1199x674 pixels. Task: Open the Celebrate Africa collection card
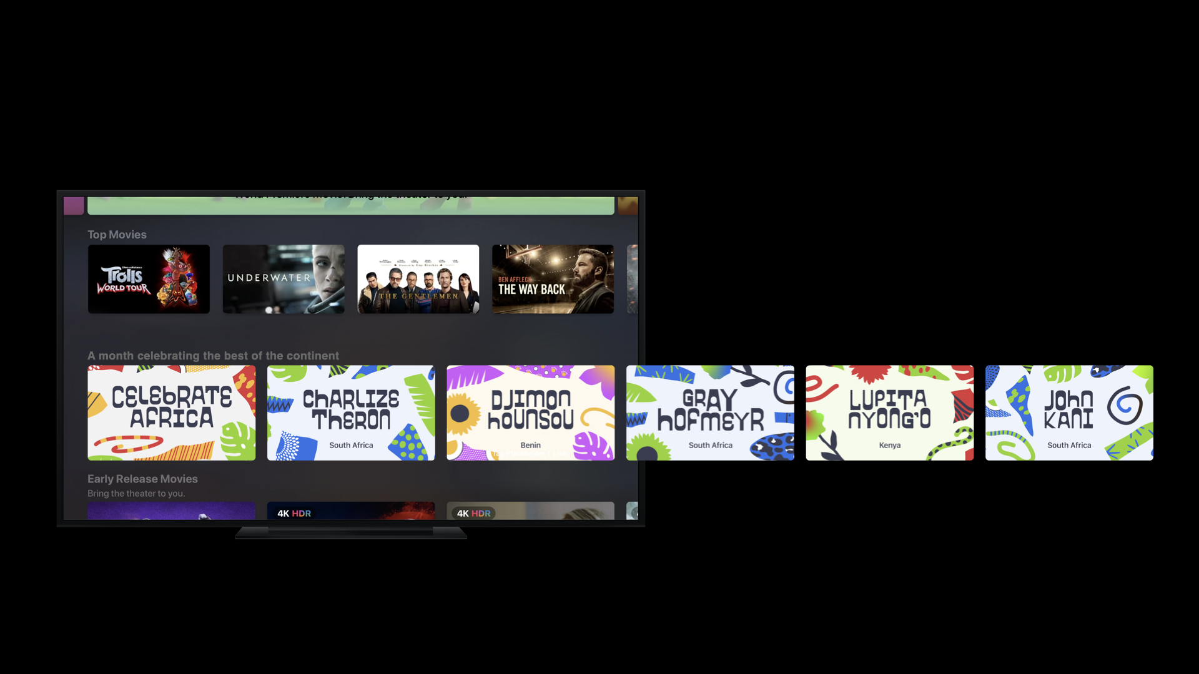point(172,413)
